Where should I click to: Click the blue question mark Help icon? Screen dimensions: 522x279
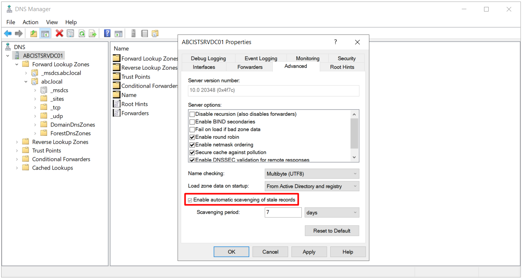tap(107, 33)
